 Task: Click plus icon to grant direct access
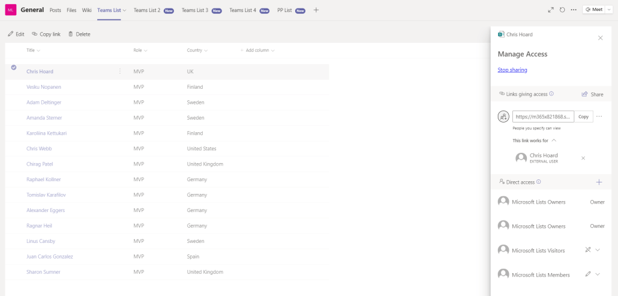pyautogui.click(x=599, y=182)
